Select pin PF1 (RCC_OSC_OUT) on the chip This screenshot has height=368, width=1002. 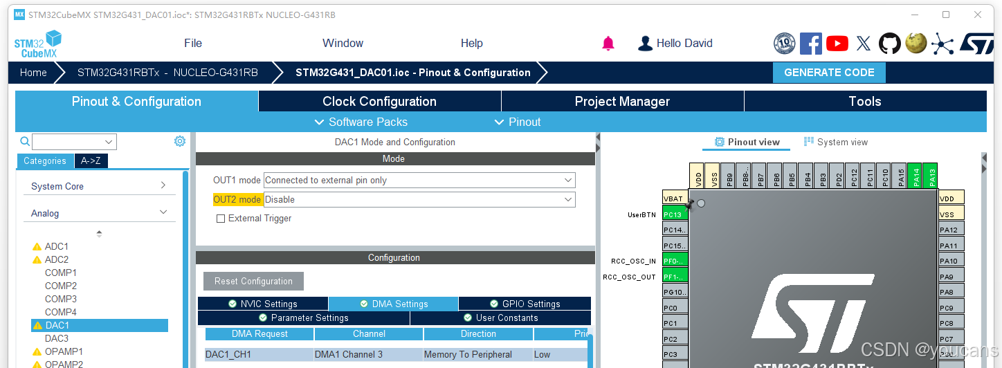point(675,277)
